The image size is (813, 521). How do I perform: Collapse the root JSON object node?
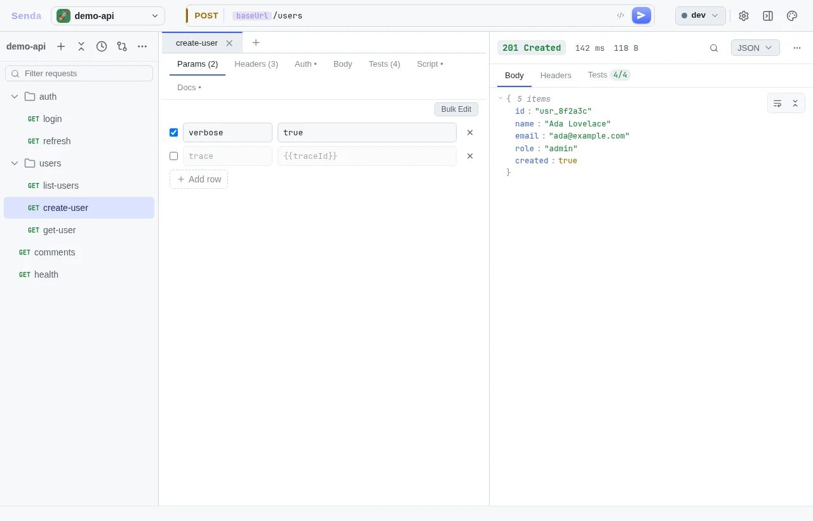pyautogui.click(x=501, y=98)
